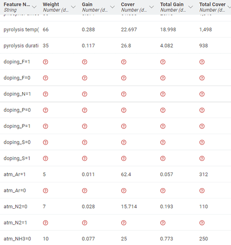Open the Feature Name column dropdown
The width and height of the screenshot is (231, 245).
[x=34, y=7]
